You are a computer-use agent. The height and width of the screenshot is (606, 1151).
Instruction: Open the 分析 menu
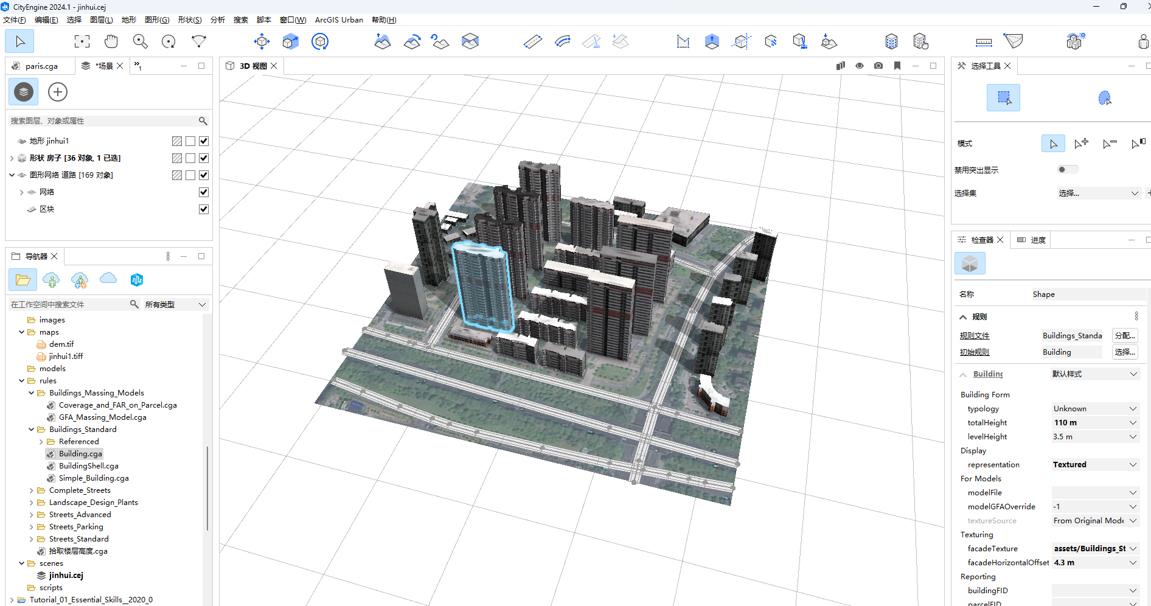click(x=217, y=20)
